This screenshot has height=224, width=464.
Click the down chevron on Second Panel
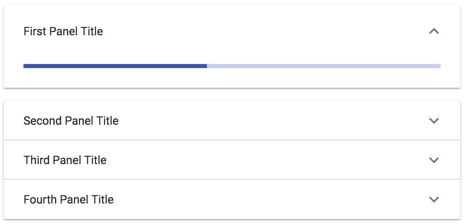(434, 121)
